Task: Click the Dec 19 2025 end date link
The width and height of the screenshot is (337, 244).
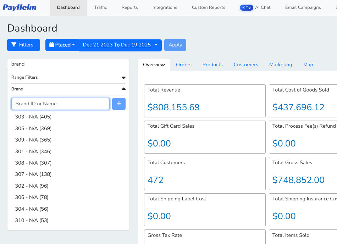Action: pyautogui.click(x=136, y=45)
